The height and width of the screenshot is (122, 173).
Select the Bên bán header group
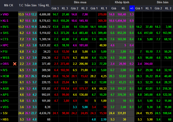(164, 2)
